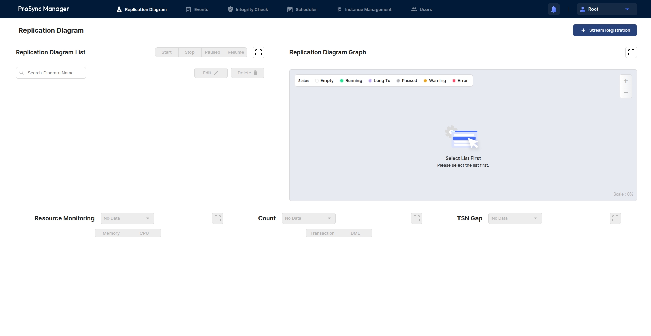
Task: Expand the TSN Gap panel fullscreen
Action: (615, 218)
